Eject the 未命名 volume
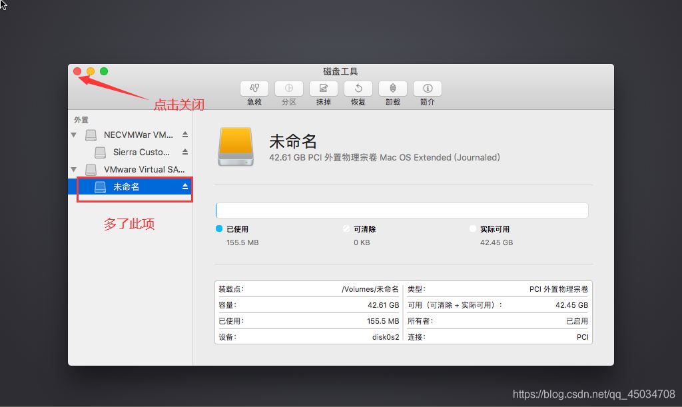 click(185, 187)
